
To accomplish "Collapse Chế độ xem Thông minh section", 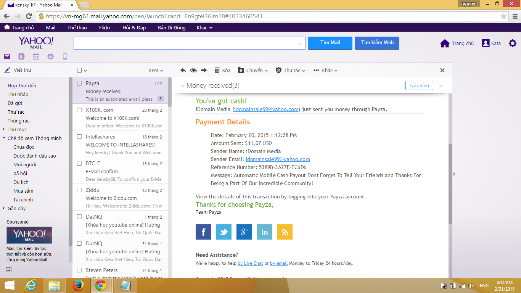I will tap(4, 138).
